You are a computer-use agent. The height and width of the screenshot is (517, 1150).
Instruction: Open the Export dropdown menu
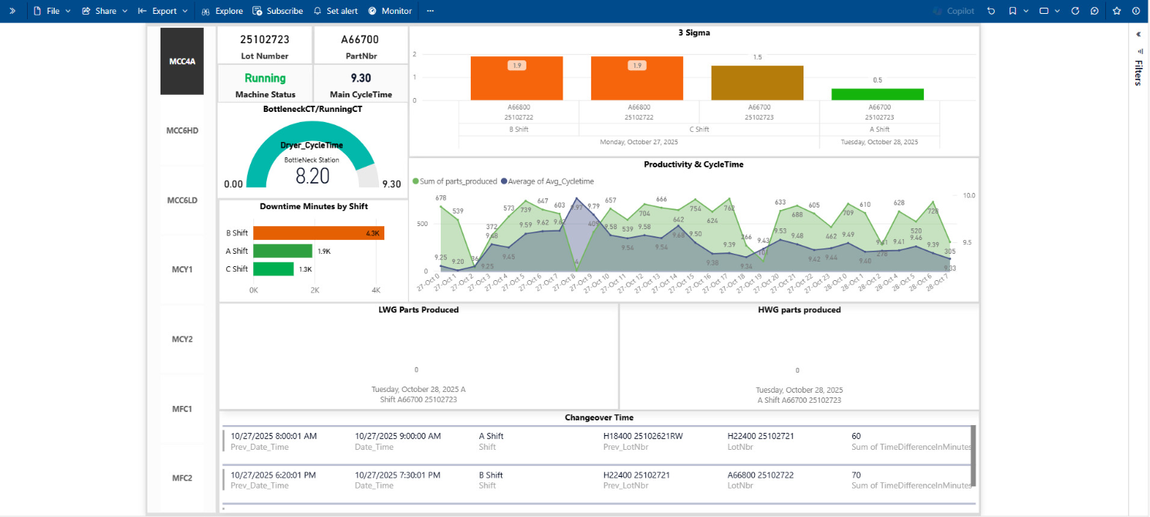pyautogui.click(x=163, y=11)
